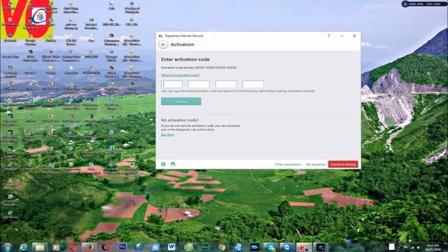Open 'What is an activation code?' link
The height and width of the screenshot is (252, 448).
181,75
